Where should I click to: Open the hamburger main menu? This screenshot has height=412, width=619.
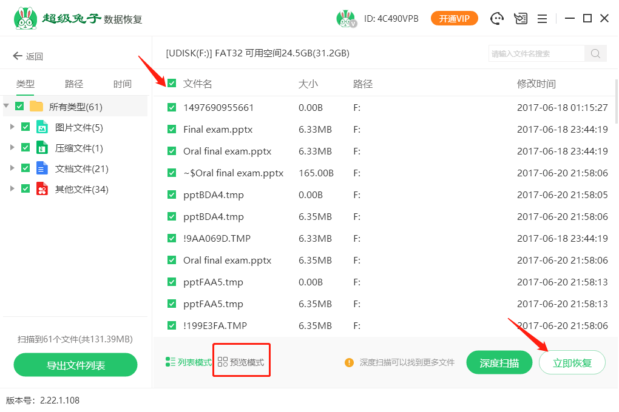(x=542, y=19)
